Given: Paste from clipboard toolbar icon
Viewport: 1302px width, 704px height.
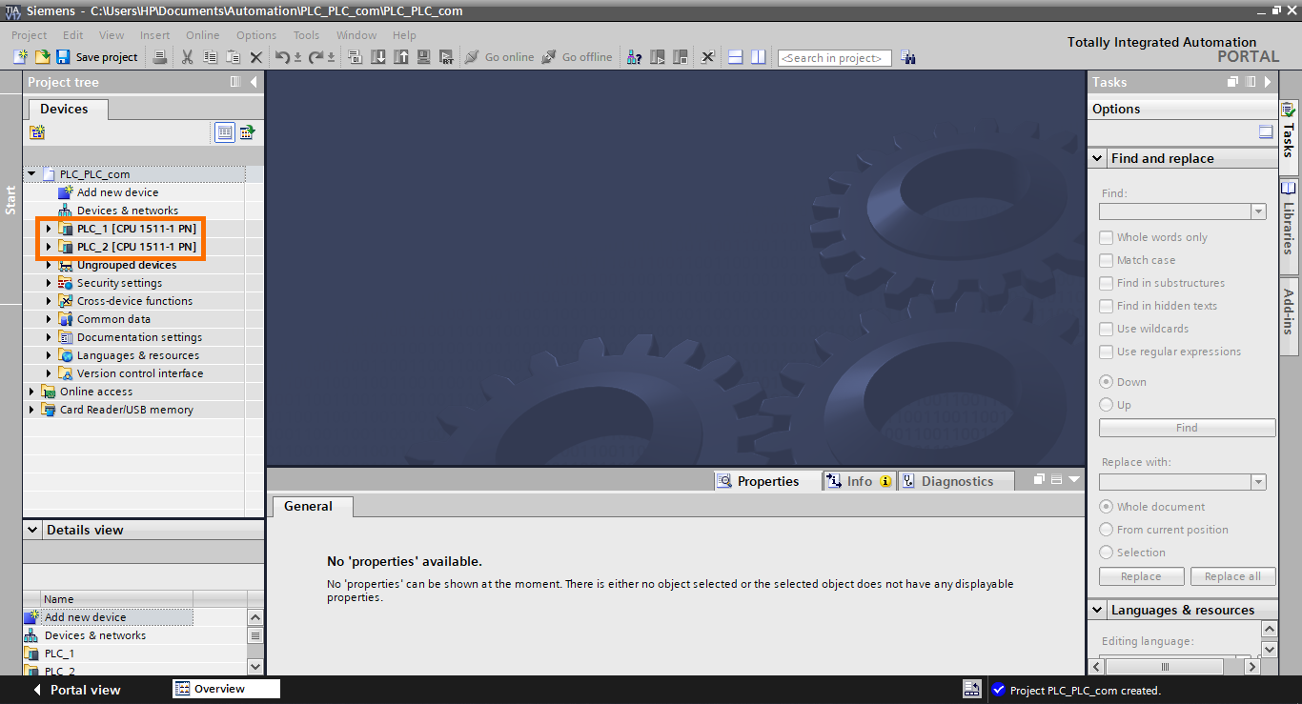Looking at the screenshot, I should tap(233, 57).
